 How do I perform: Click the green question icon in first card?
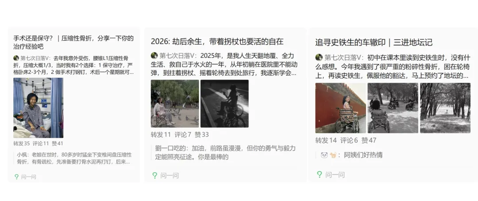pos(17,176)
